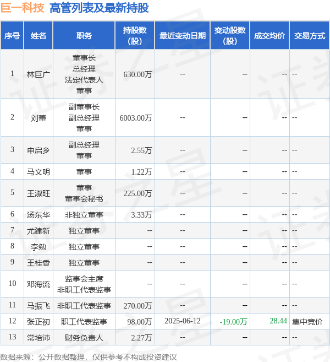Click 马振飞's 非职工代表监事 position cell
The width and height of the screenshot is (330, 362).
(x=84, y=306)
